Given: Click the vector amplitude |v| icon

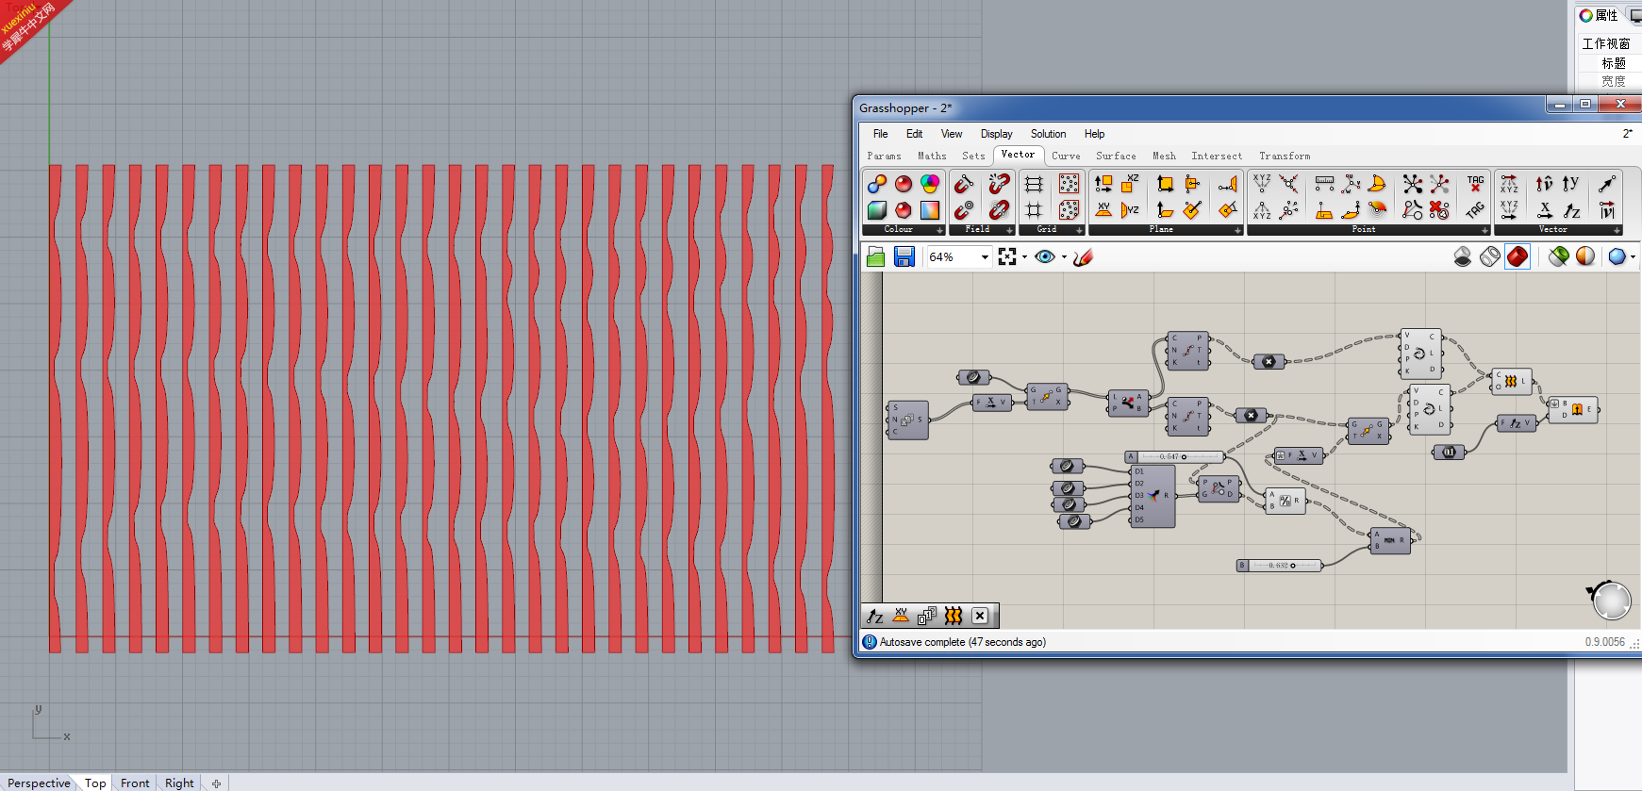Looking at the screenshot, I should (1607, 209).
